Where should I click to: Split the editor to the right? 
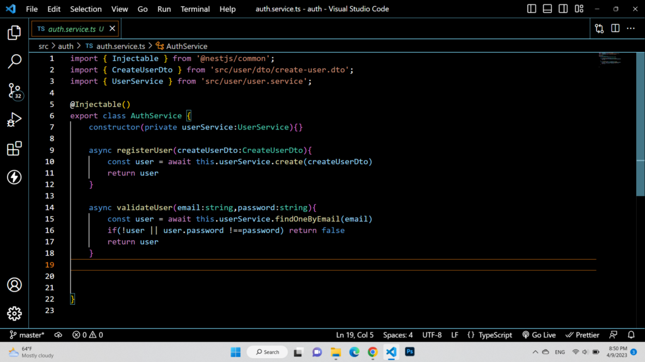point(615,28)
